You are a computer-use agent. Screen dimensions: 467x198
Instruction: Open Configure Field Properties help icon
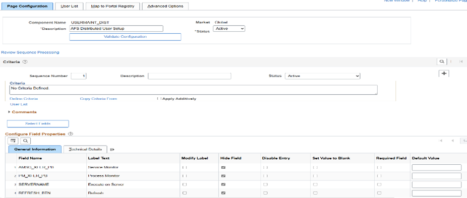tap(70, 134)
